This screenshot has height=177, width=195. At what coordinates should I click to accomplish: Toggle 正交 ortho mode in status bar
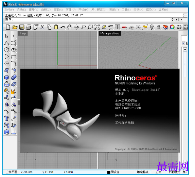[x=158, y=172]
